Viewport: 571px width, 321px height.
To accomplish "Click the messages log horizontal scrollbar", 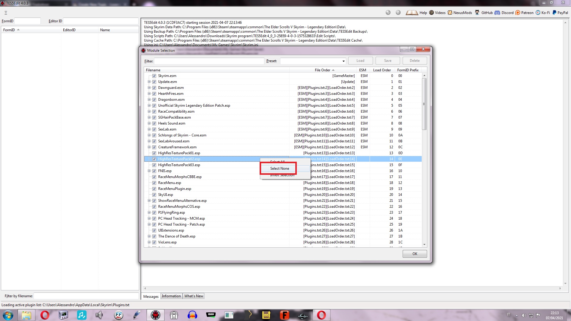I will pos(352,288).
